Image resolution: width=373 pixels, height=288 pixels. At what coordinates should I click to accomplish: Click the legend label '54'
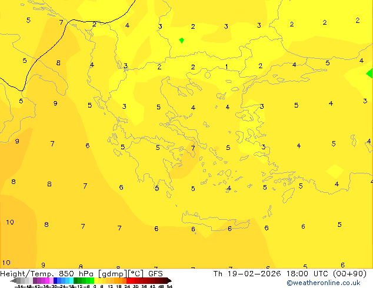(169, 286)
